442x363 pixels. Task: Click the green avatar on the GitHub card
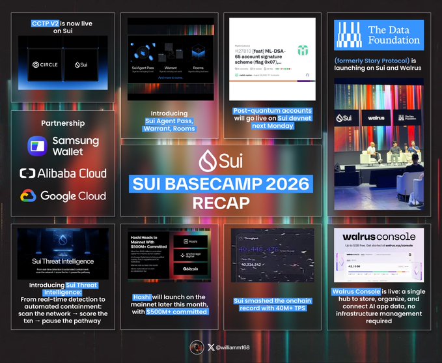pos(303,51)
